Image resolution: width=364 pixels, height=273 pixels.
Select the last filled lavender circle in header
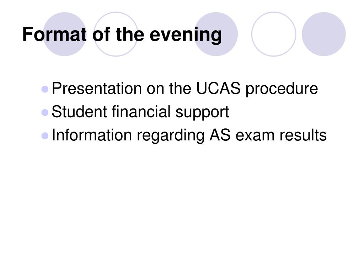(x=324, y=34)
